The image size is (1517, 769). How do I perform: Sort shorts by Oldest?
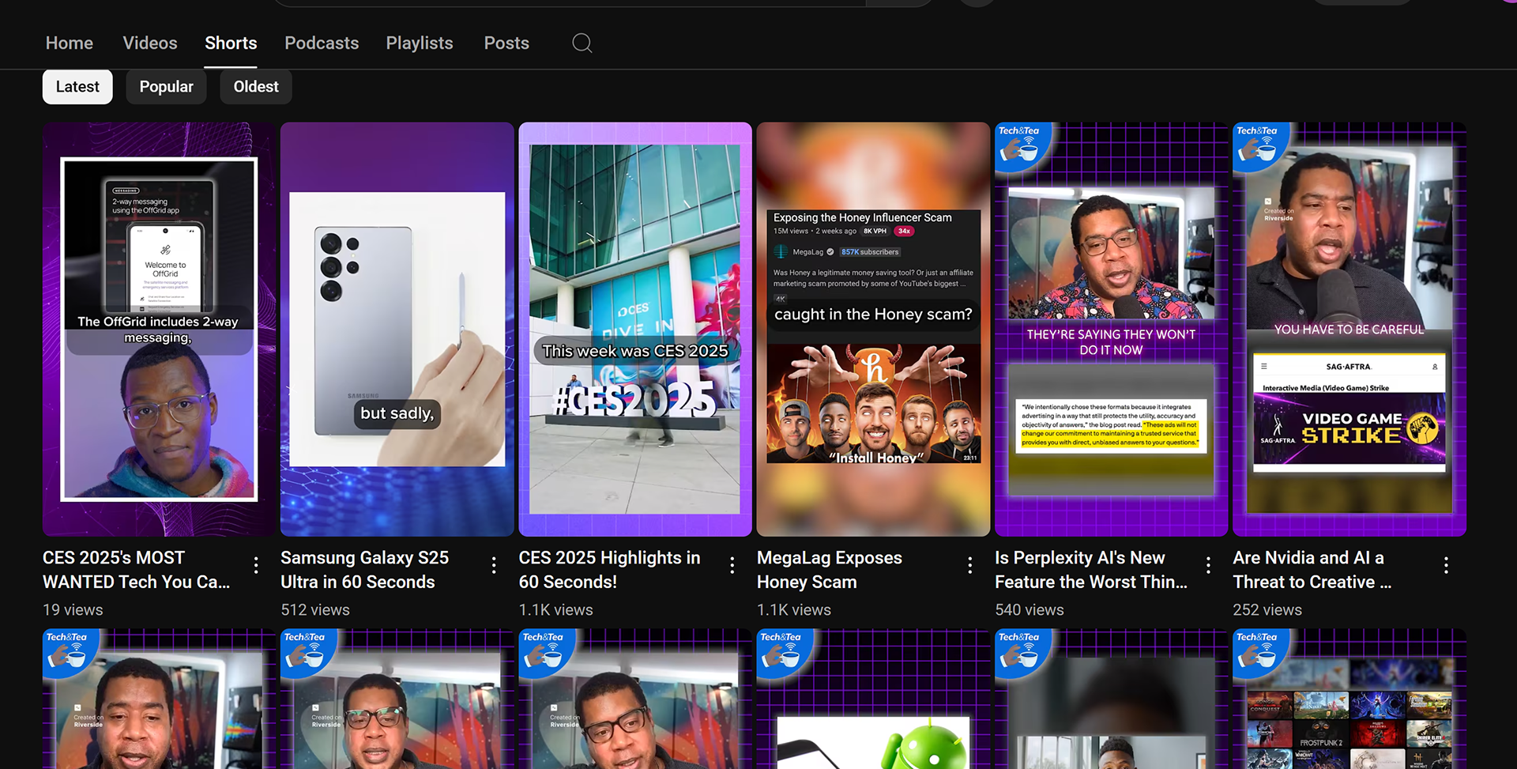tap(256, 87)
